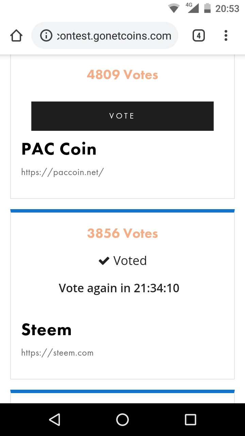Open the https://paccoin.net/ link
245x436 pixels.
(x=63, y=172)
